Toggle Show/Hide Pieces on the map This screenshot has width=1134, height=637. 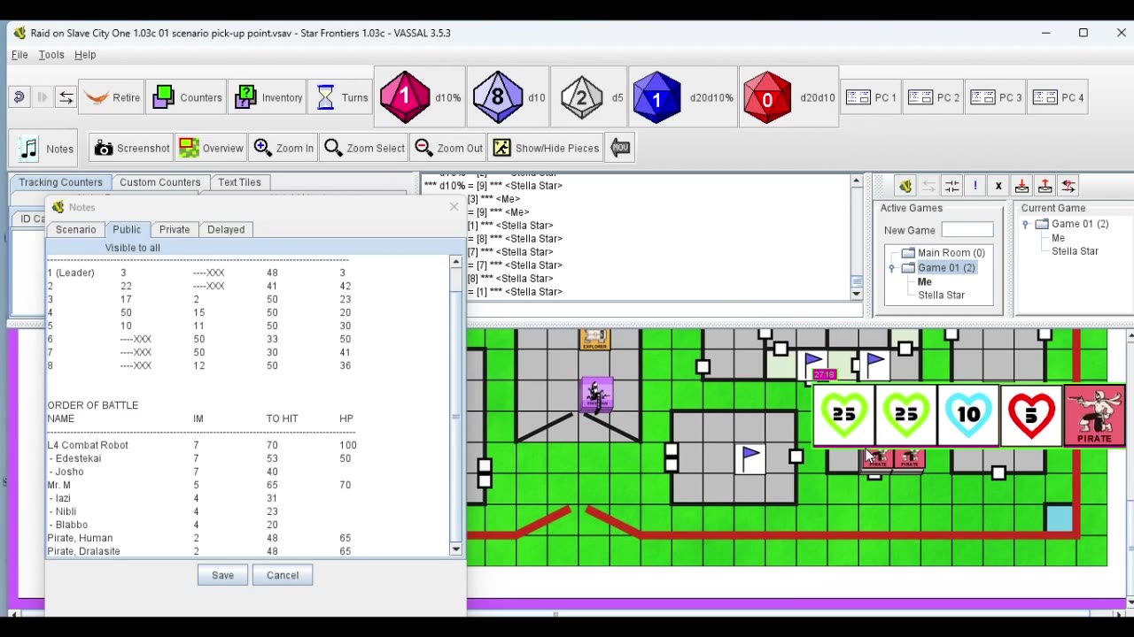(546, 148)
